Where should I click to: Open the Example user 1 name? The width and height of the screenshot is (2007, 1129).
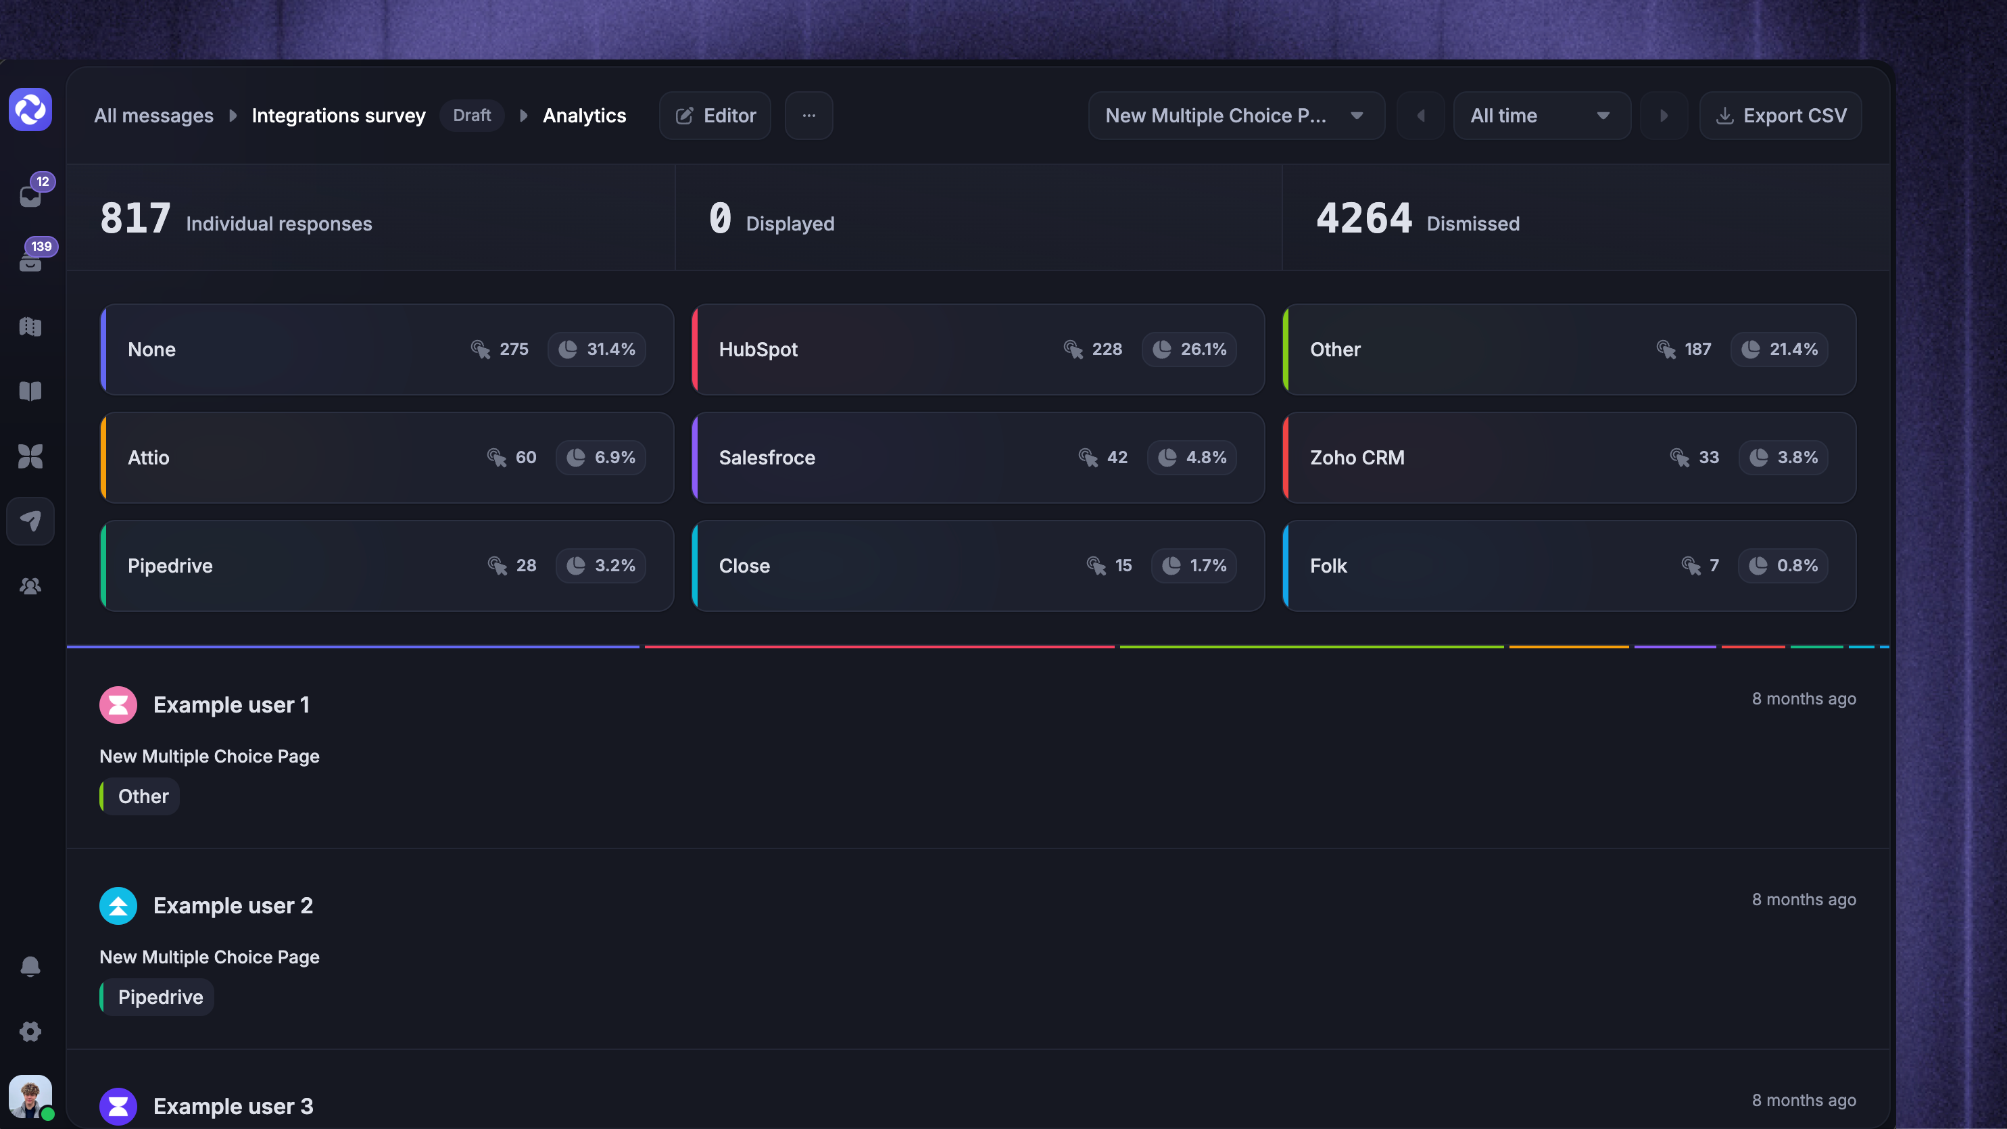pyautogui.click(x=231, y=705)
